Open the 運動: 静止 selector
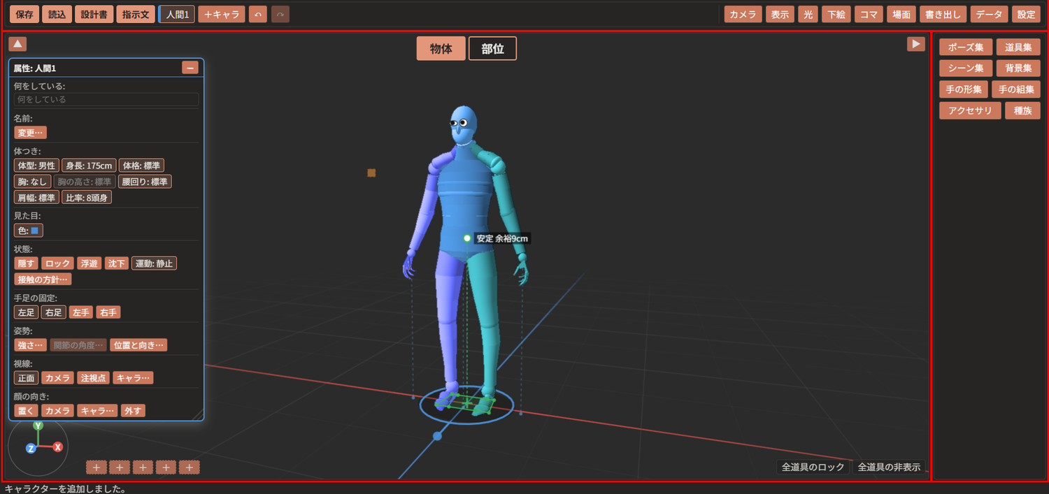This screenshot has height=494, width=1049. coord(154,263)
